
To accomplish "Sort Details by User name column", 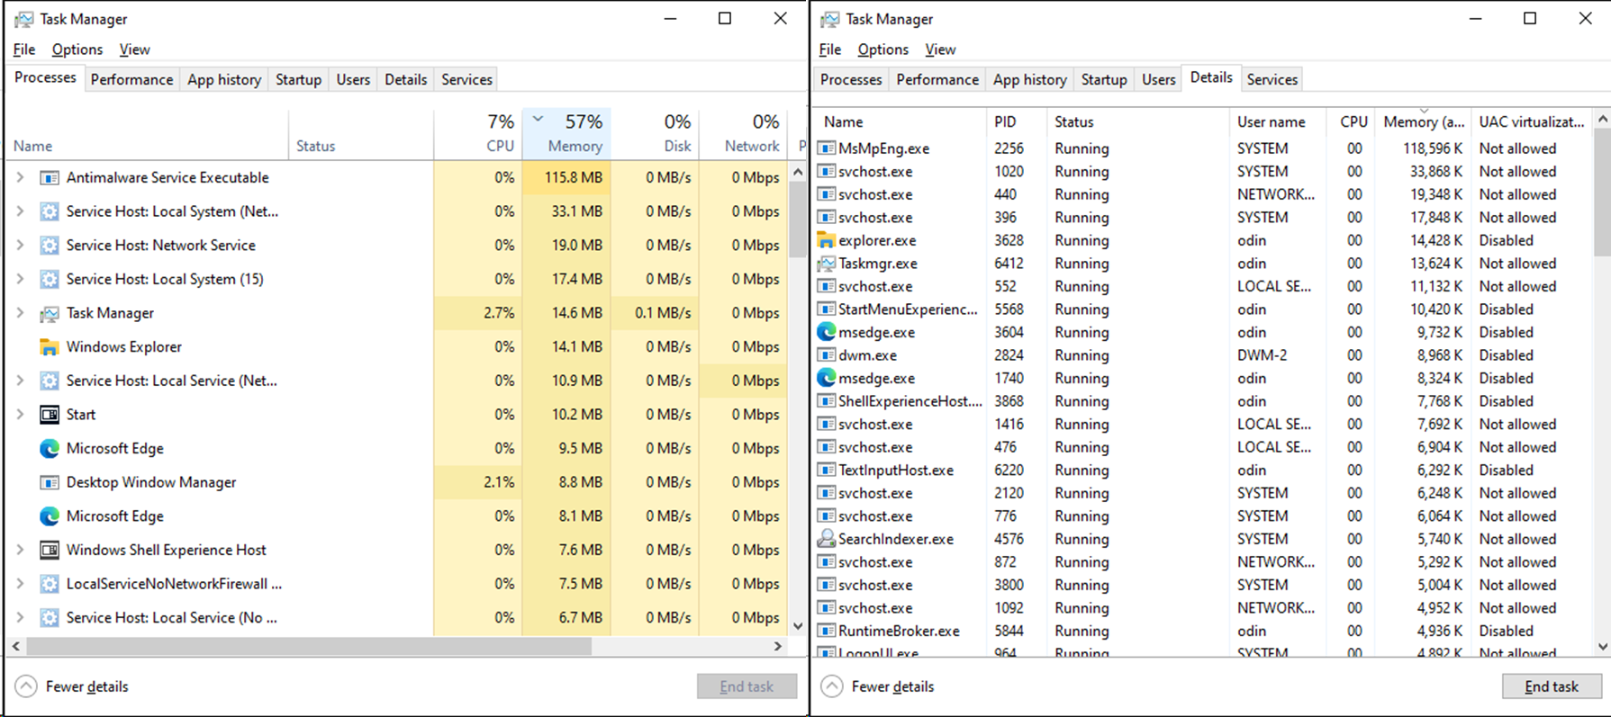I will coord(1277,121).
